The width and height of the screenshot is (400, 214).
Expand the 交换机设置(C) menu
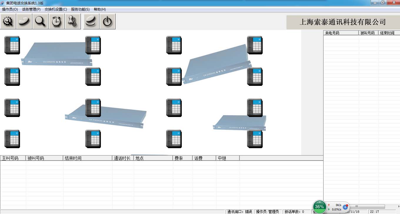coord(56,9)
